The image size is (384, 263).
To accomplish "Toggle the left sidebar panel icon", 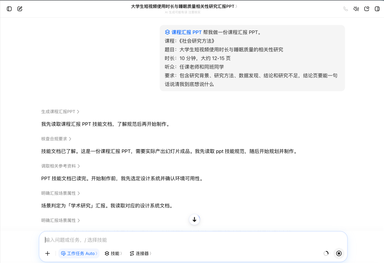I will pos(9,9).
